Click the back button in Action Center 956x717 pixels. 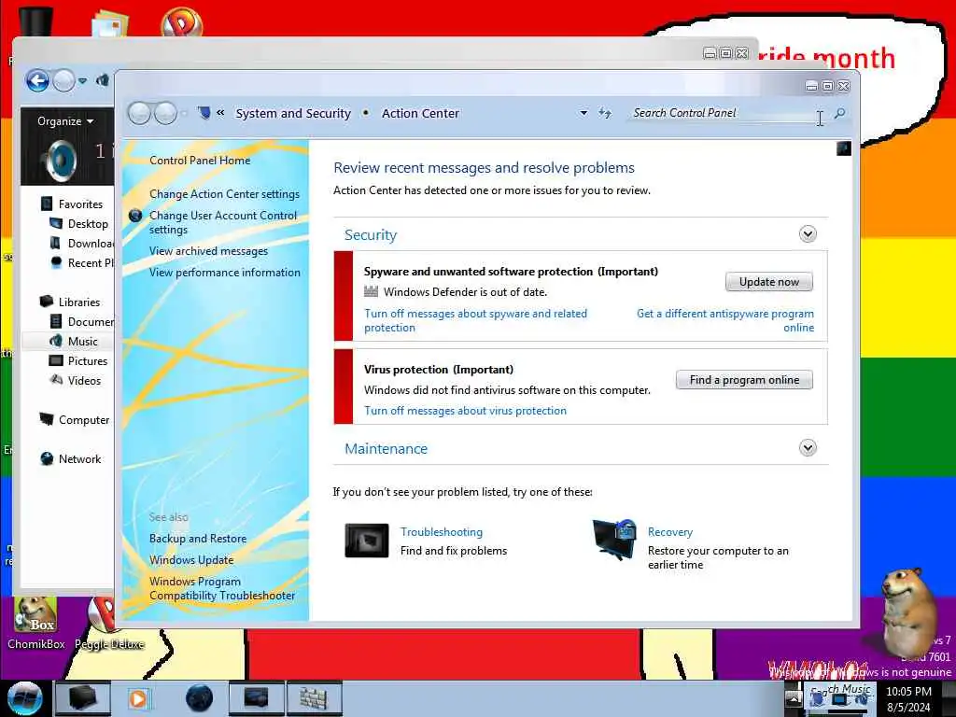[x=140, y=113]
